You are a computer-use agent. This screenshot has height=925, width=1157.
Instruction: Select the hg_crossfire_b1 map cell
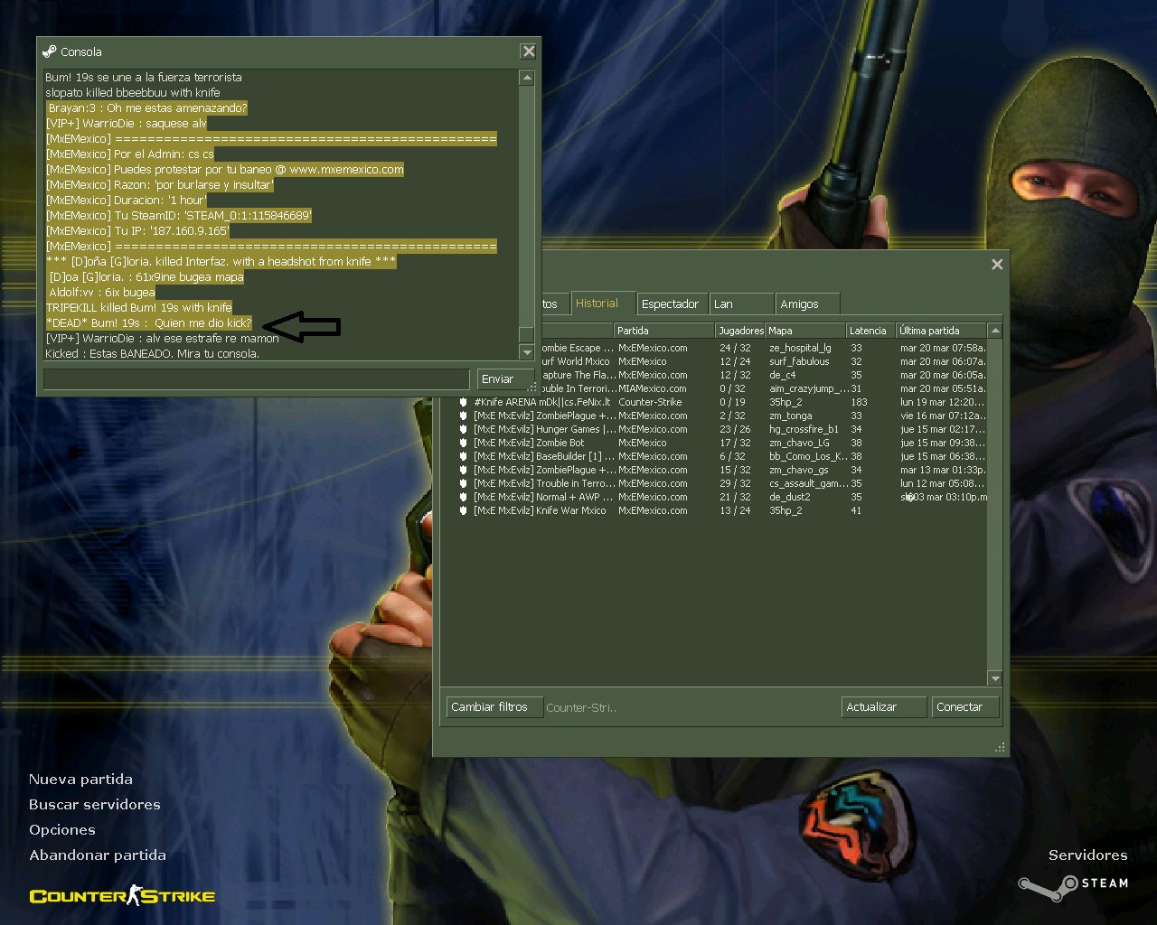[804, 429]
